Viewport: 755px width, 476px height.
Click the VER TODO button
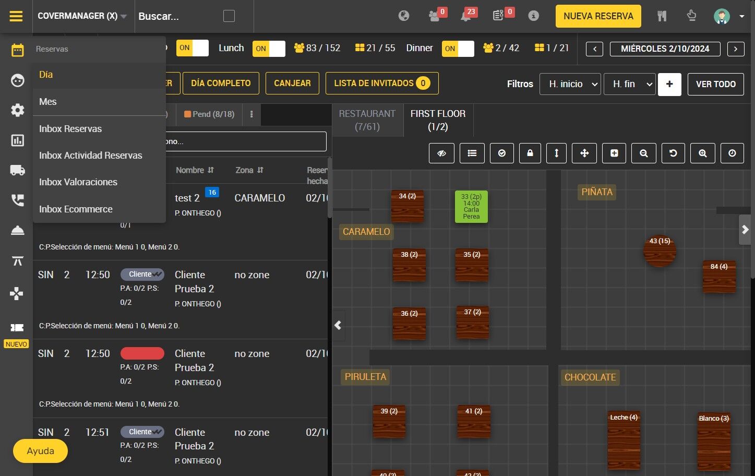(x=715, y=84)
